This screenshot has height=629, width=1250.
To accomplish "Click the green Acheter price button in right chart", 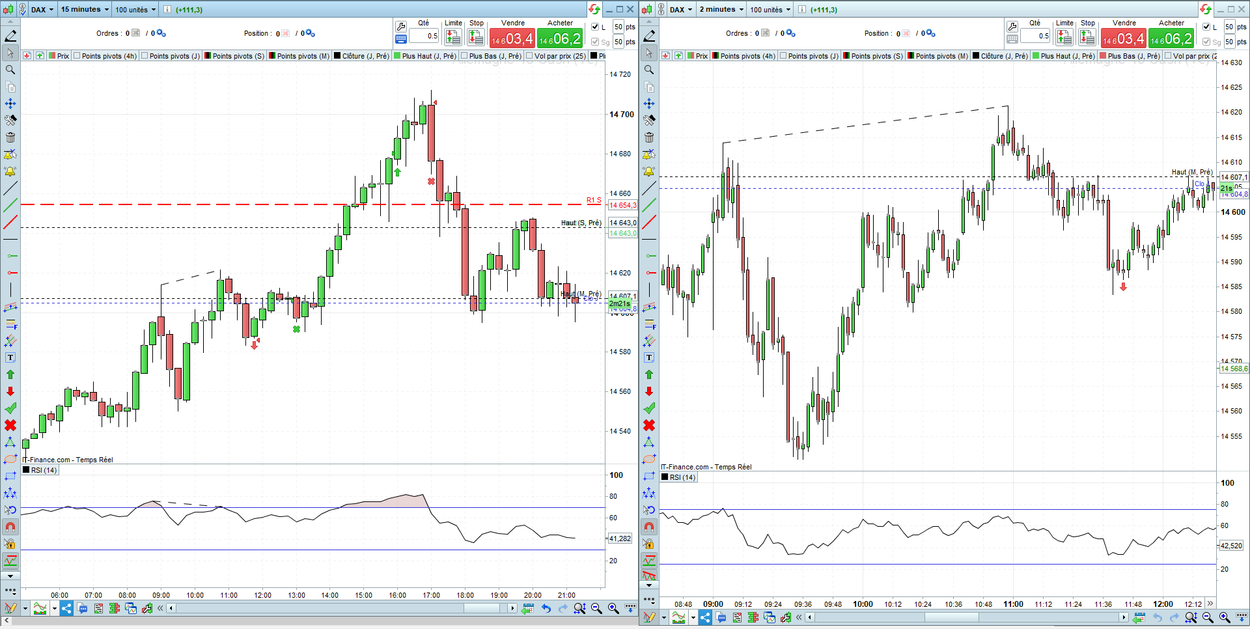I will click(1171, 38).
